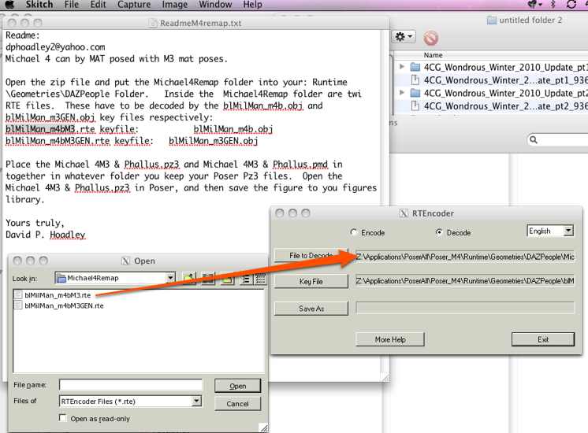Click the Key File button
This screenshot has width=588, height=433.
[311, 281]
